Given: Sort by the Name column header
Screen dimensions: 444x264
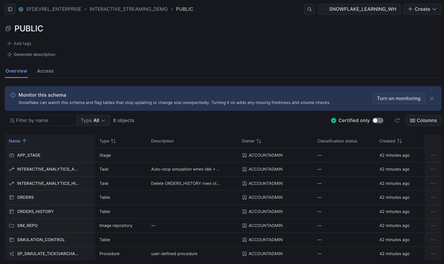Looking at the screenshot, I should [17, 141].
